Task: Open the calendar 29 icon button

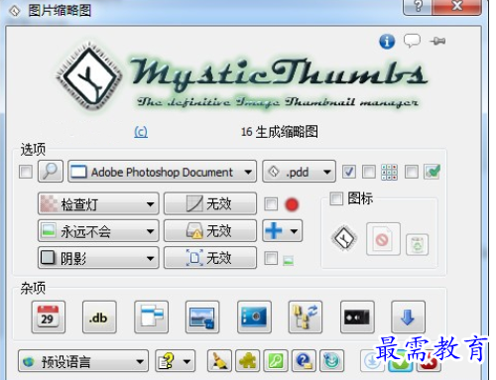Action: (x=49, y=317)
